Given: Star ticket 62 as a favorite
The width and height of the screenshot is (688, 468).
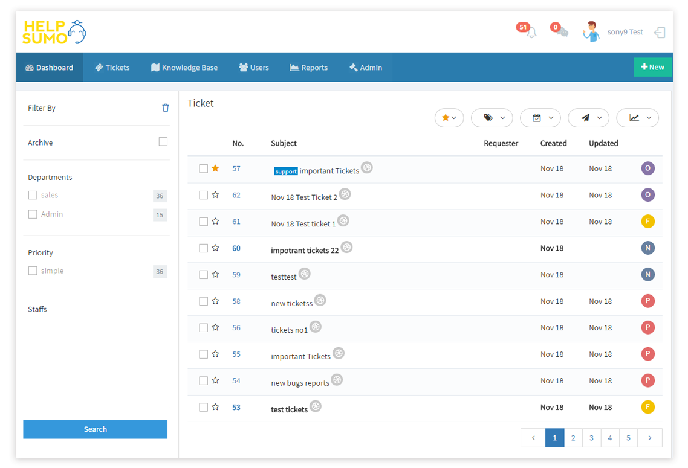Looking at the screenshot, I should coord(215,194).
